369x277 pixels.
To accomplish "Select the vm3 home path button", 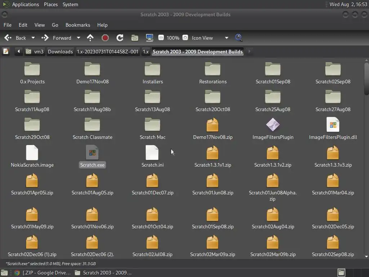I will tap(35, 52).
